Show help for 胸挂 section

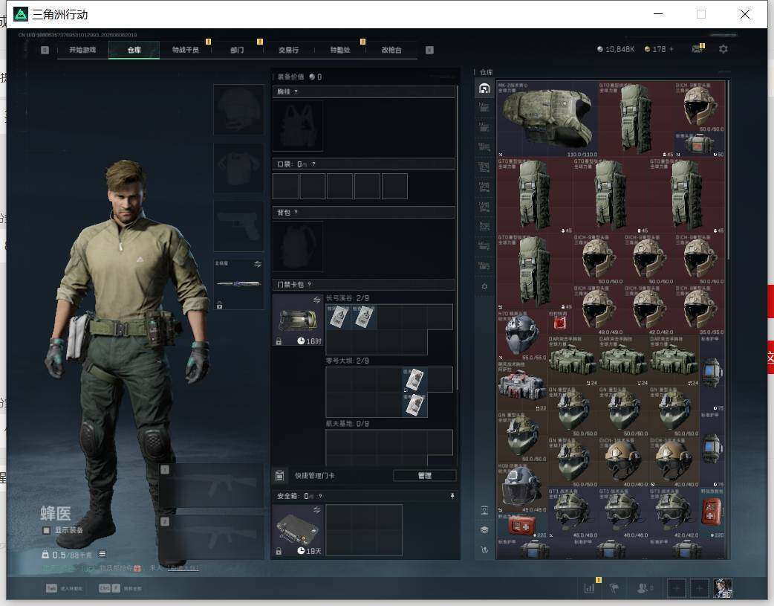[x=296, y=92]
